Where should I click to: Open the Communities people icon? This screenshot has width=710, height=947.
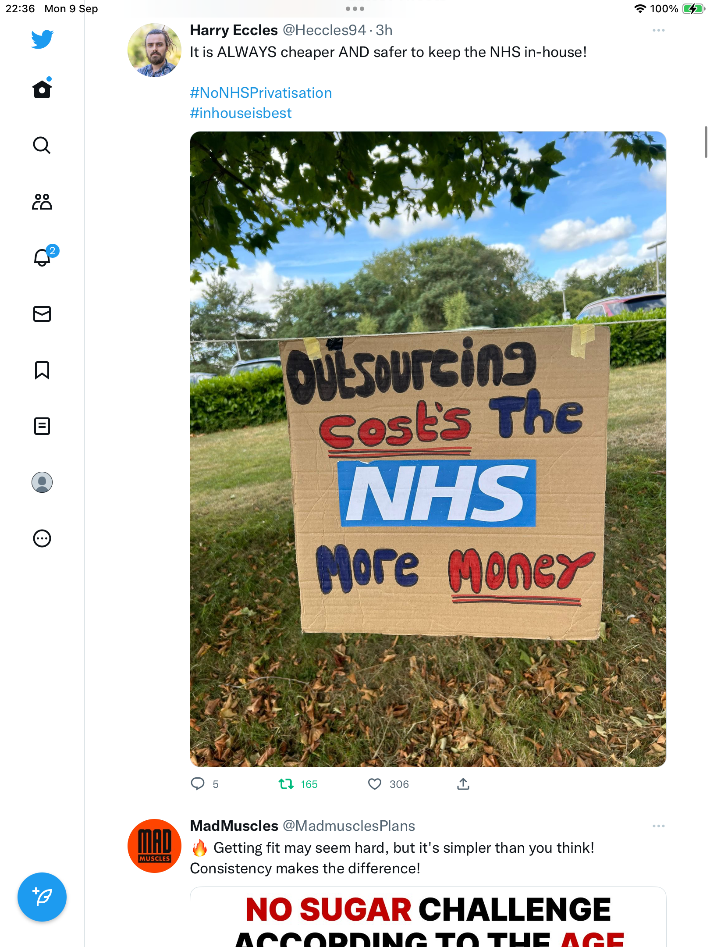42,202
